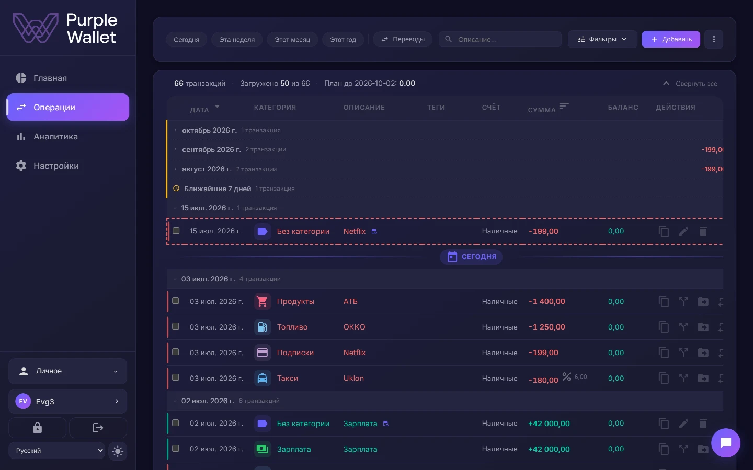Tick the checkbox for Netflix 03 июл. row
Viewport: 753px width, 470px height.
coord(176,352)
